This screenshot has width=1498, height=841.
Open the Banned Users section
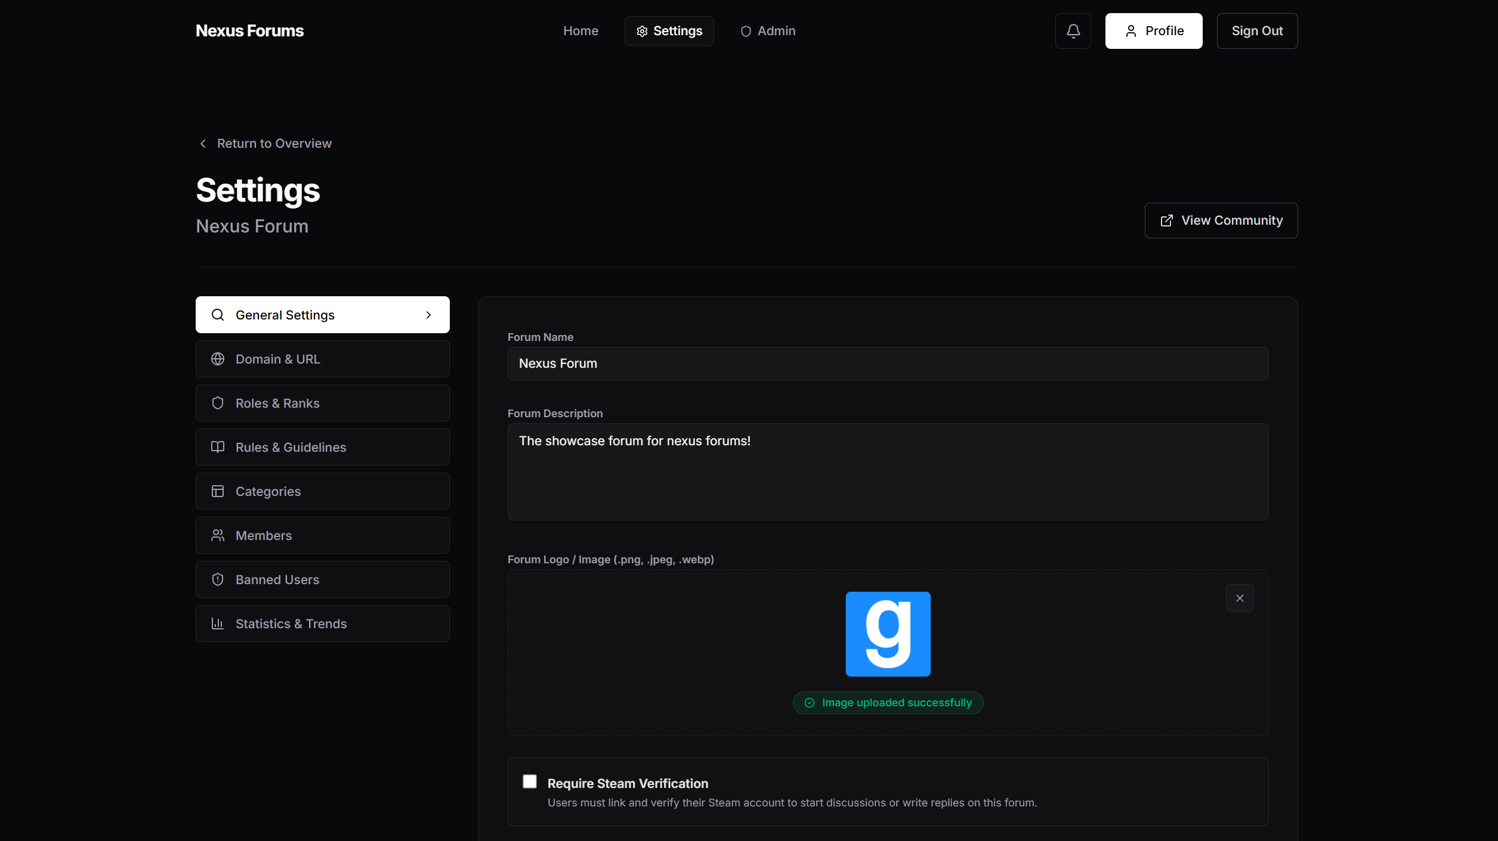pos(323,579)
